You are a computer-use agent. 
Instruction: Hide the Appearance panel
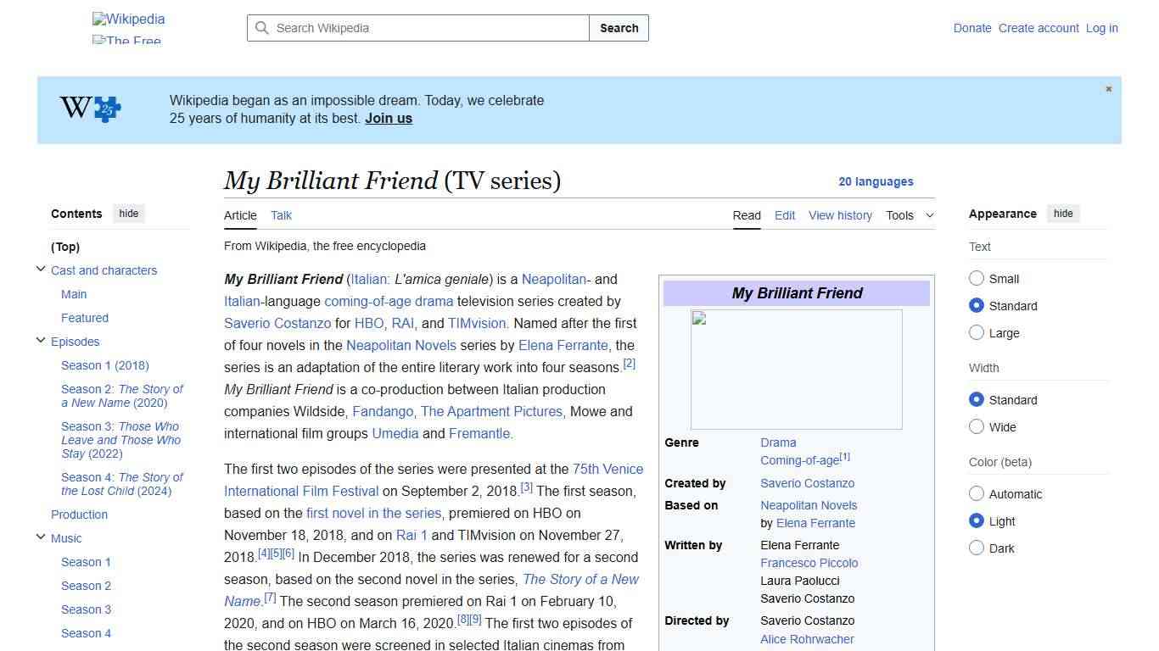click(1063, 214)
